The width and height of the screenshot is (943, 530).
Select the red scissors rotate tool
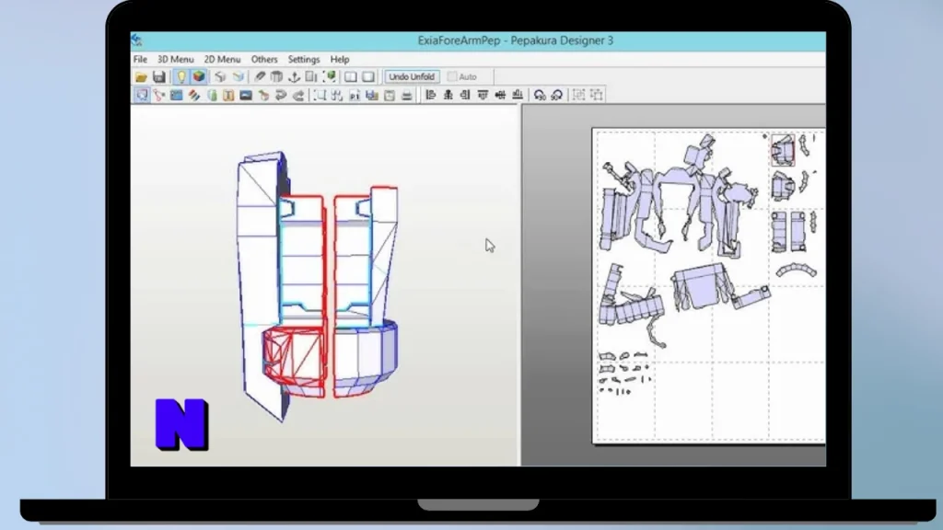159,95
